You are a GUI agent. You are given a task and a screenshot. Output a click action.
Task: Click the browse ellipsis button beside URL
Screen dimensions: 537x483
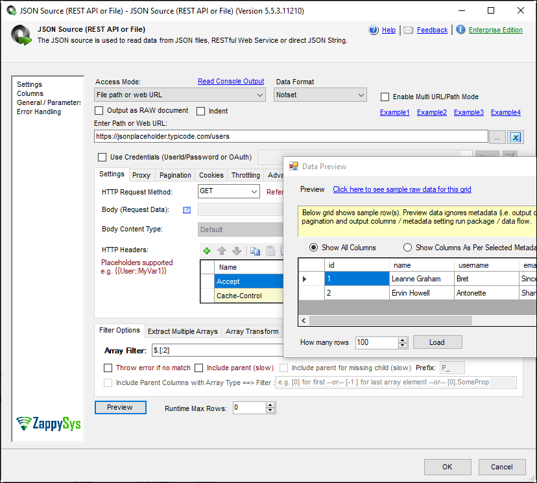497,137
